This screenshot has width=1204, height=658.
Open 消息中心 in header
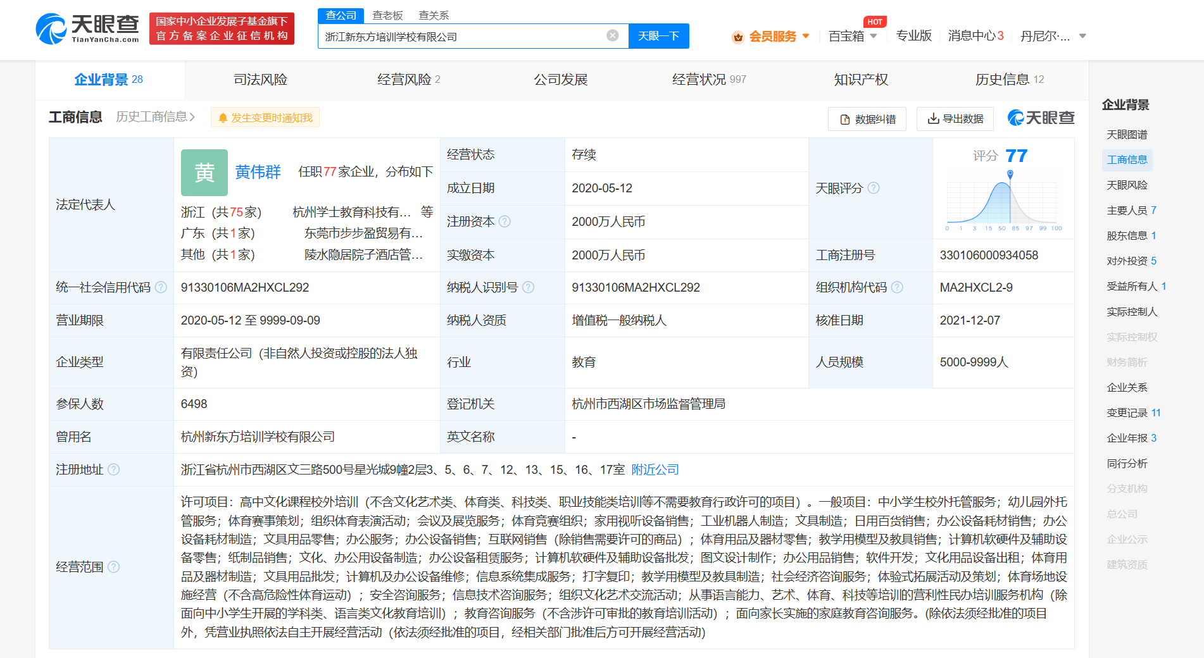pos(975,36)
